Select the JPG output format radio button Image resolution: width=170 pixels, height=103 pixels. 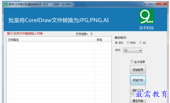(x=116, y=43)
